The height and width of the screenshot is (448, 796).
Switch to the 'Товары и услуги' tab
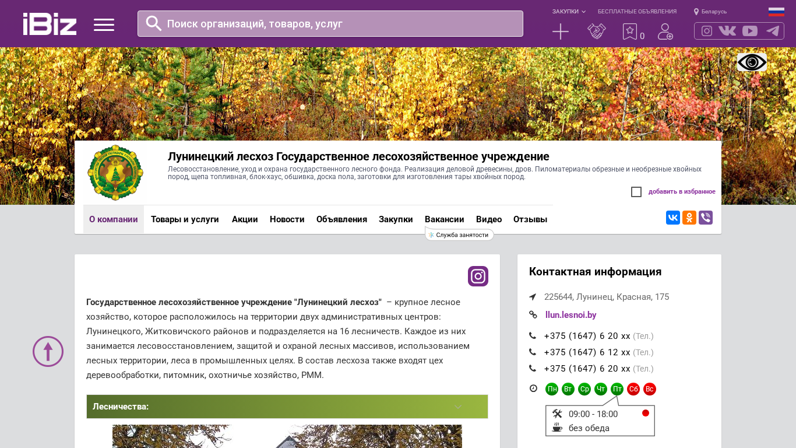185,219
